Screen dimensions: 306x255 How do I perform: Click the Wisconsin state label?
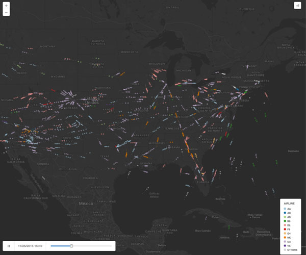click(157, 64)
